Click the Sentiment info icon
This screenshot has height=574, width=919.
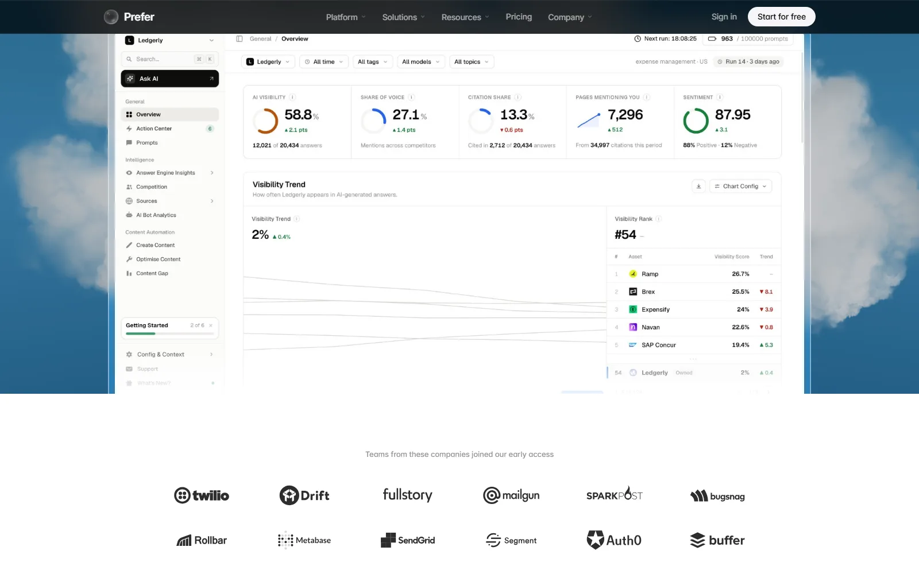(720, 97)
